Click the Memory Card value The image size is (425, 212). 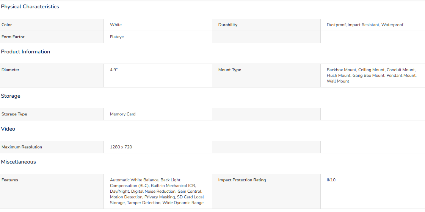tap(122, 114)
